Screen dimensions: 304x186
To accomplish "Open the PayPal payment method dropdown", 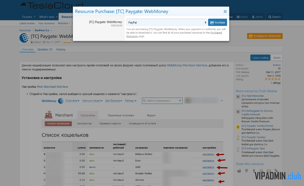I will [x=167, y=22].
